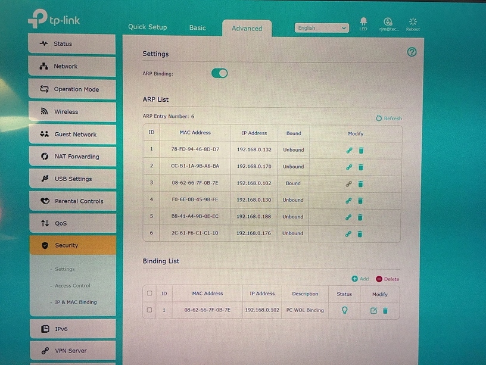486x365 pixels.
Task: Open the rjm@tec account icon
Action: (x=389, y=24)
